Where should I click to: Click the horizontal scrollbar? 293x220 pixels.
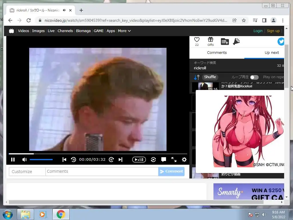[x=136, y=202]
